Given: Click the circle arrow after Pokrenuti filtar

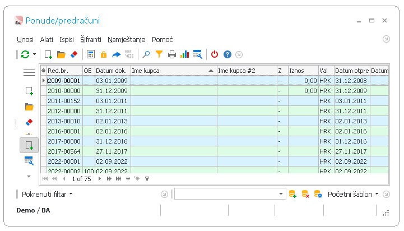Looking at the screenshot, I should pos(164,194).
